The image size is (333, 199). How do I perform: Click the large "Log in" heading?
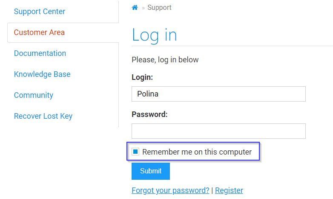154,35
